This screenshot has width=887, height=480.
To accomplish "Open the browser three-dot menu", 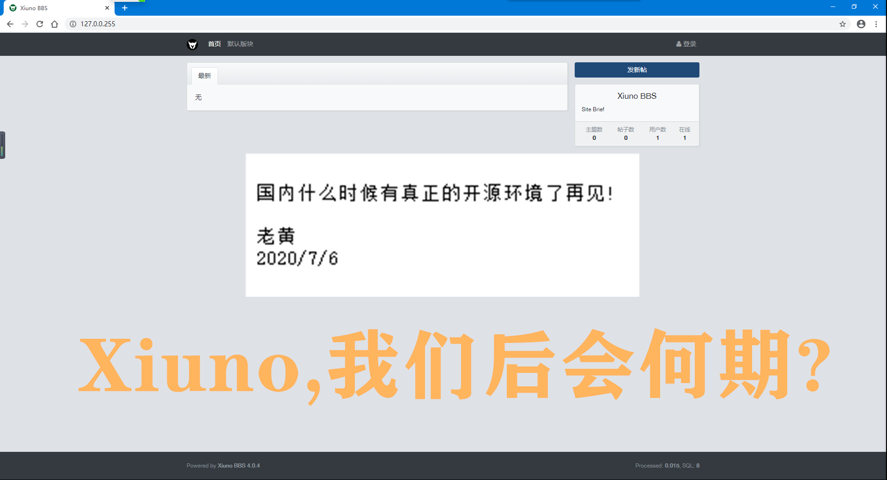I will pyautogui.click(x=876, y=24).
